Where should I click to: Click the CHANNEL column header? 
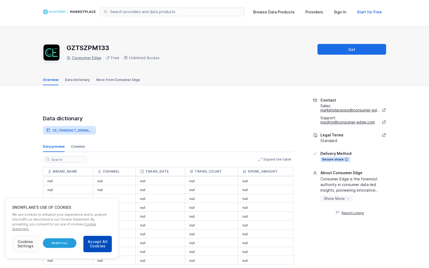coord(114,172)
